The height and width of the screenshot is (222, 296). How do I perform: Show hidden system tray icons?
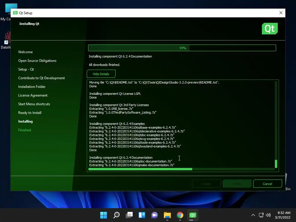pyautogui.click(x=253, y=215)
